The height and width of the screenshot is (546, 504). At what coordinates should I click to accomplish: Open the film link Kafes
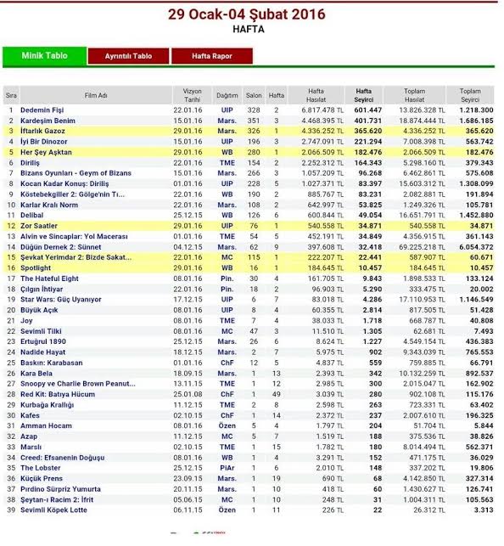(30, 415)
